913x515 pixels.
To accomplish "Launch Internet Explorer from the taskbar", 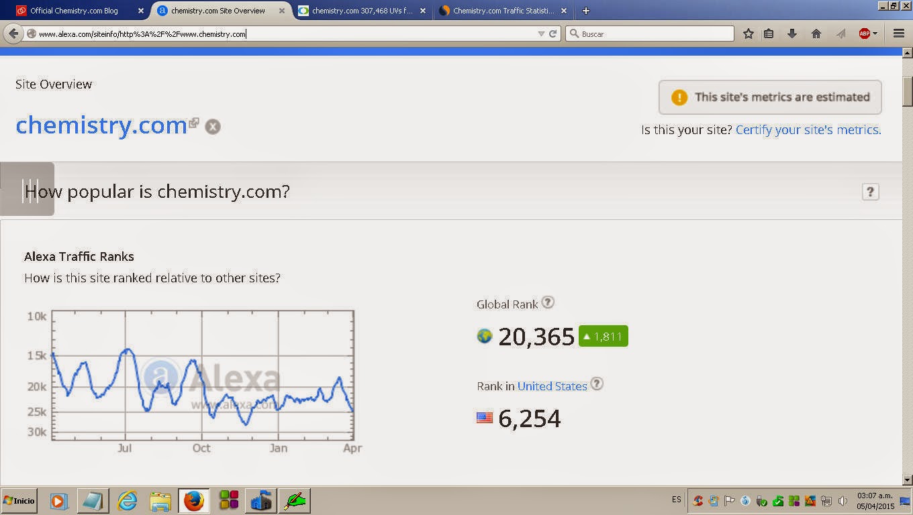I will coord(127,500).
